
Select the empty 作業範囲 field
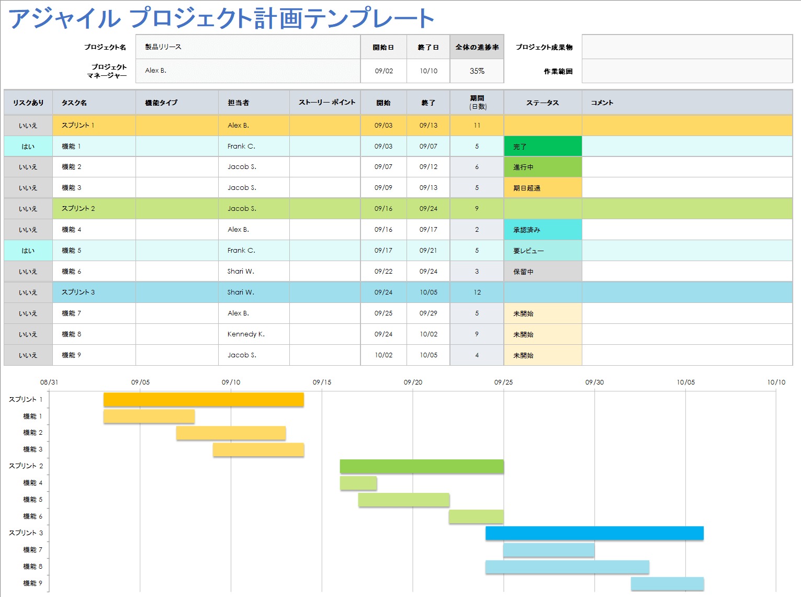[687, 71]
